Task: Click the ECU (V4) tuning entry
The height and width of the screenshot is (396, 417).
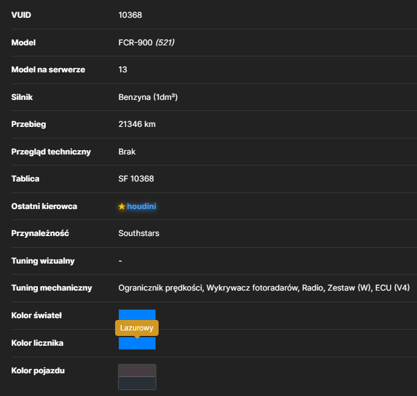Action: (393, 288)
